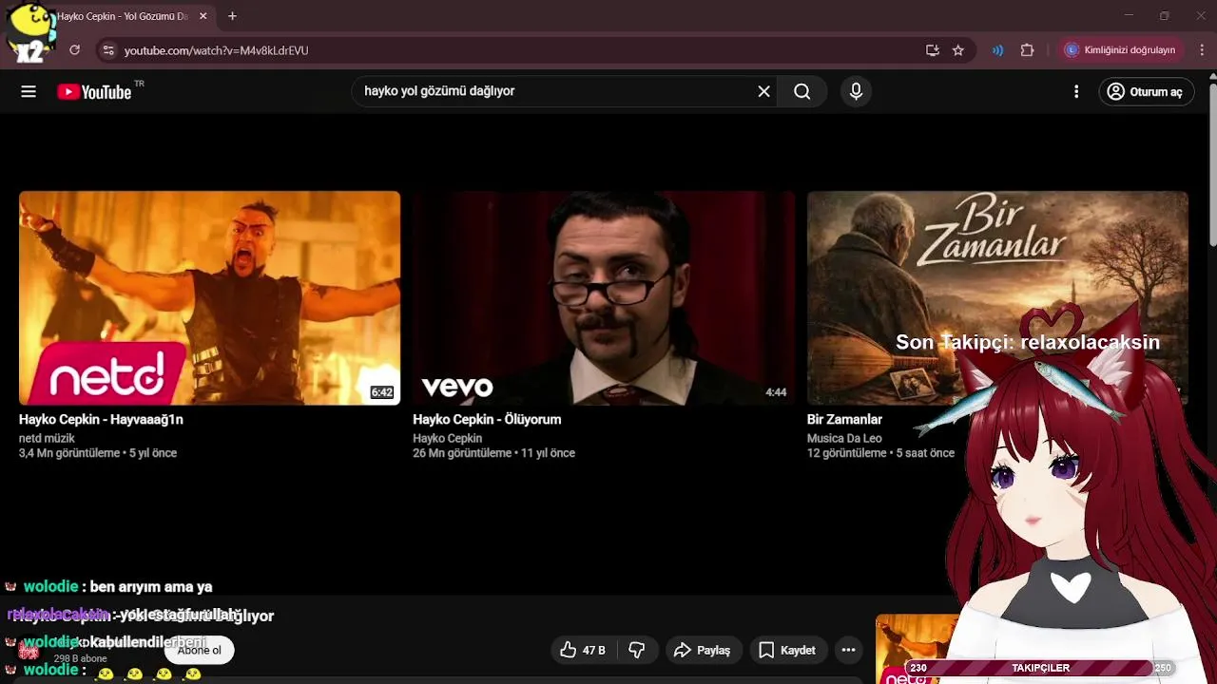Click the 6:42 duration badge
Screen dimensions: 1217x684
pos(382,392)
